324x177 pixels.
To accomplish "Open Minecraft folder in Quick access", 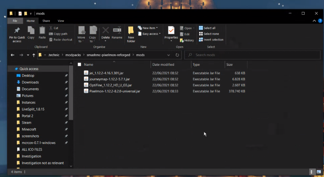I will (x=29, y=129).
